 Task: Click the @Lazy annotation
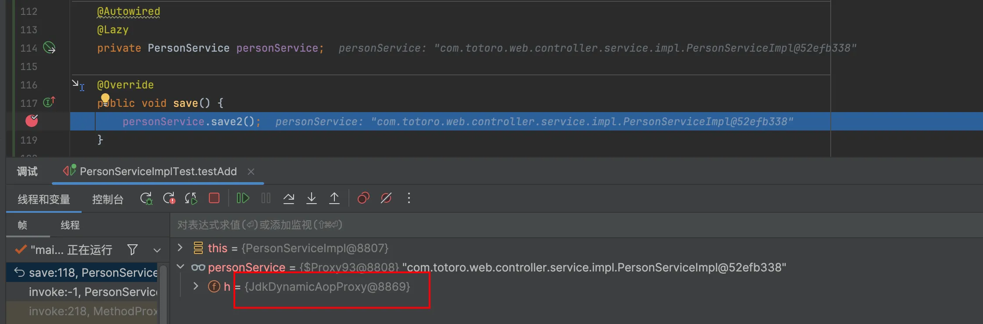pyautogui.click(x=113, y=30)
